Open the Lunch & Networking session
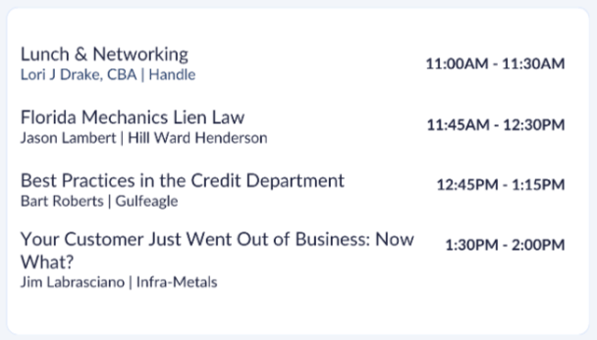 (104, 54)
